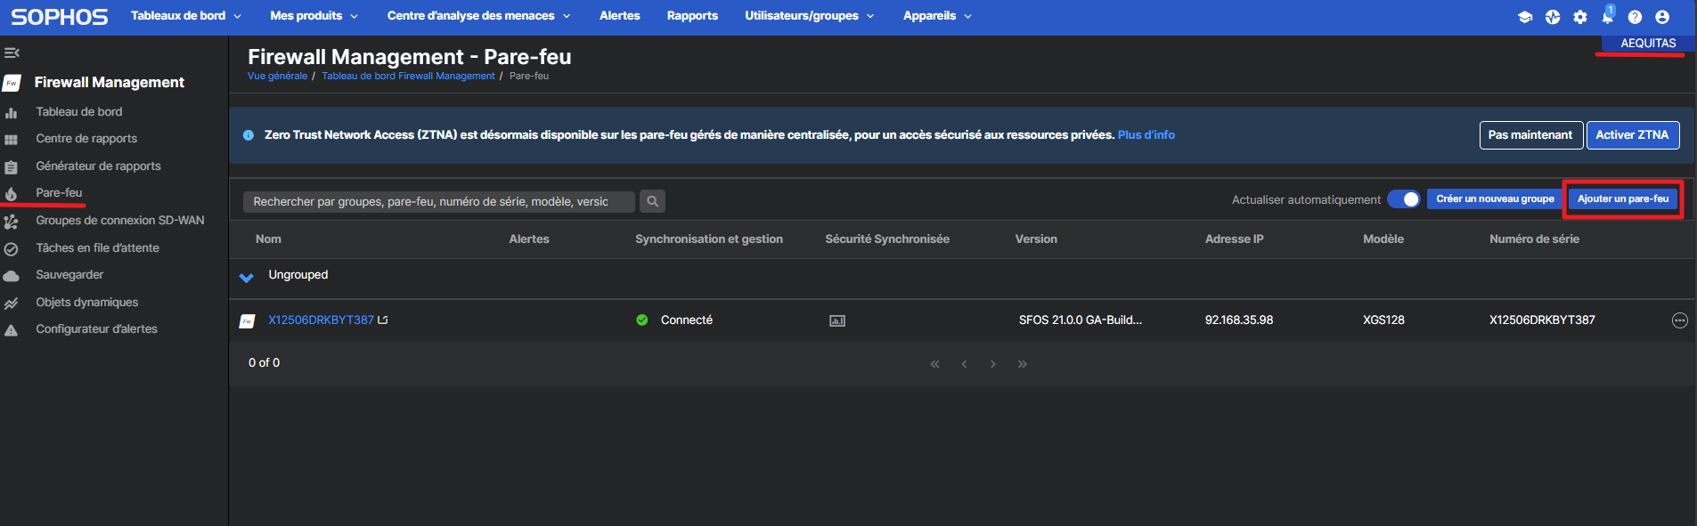The width and height of the screenshot is (1697, 526).
Task: Click the Pas maintenant button
Action: pos(1530,135)
